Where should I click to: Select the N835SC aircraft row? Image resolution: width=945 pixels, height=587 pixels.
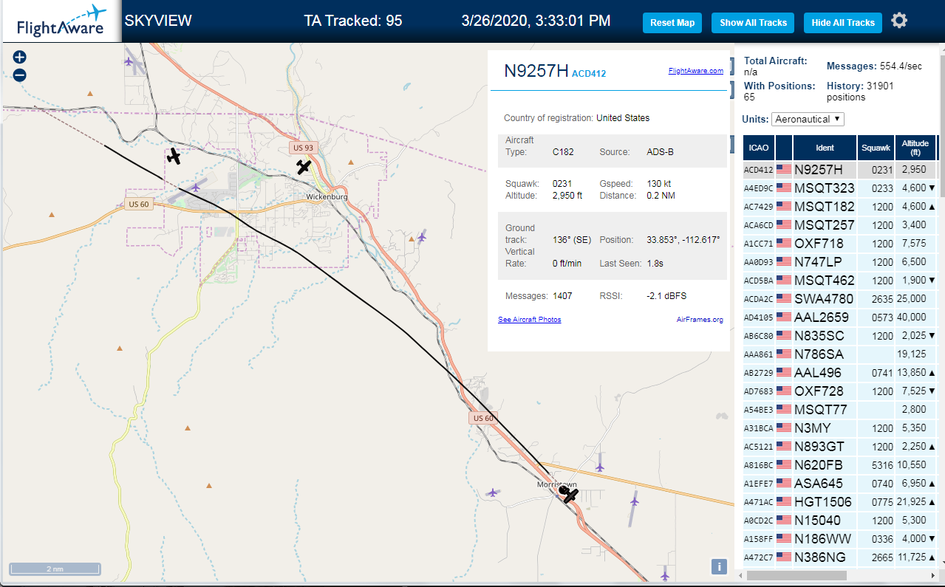pyautogui.click(x=839, y=336)
